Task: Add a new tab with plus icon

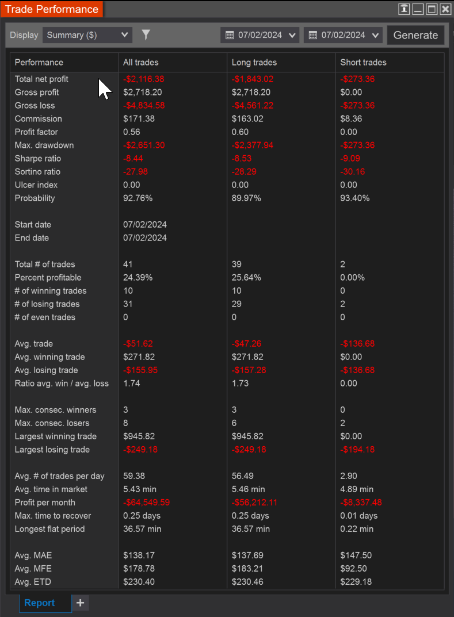Action: click(81, 603)
